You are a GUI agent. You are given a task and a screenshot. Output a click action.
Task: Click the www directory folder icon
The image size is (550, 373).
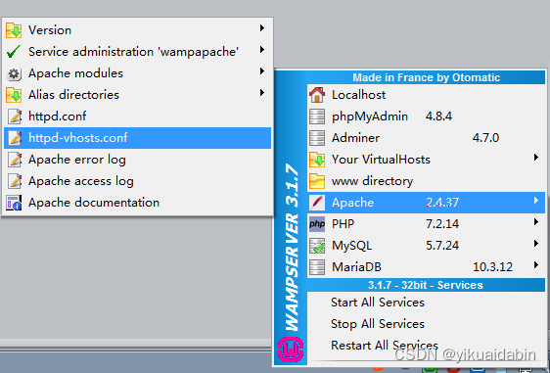tap(317, 181)
